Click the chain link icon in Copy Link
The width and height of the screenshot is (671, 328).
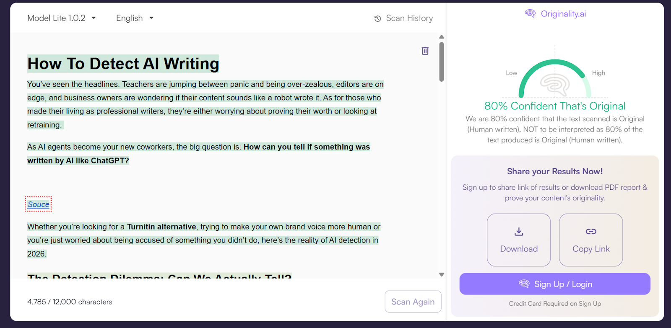[591, 231]
